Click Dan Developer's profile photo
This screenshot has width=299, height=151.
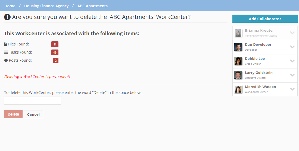pyautogui.click(x=238, y=47)
